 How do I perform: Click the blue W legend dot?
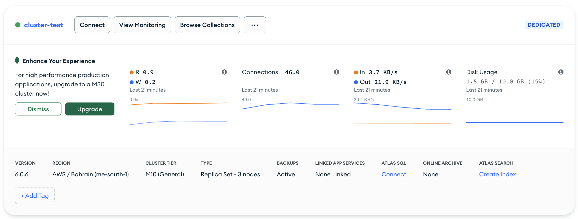(132, 82)
